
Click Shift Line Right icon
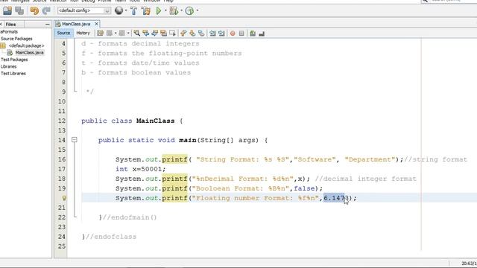tap(221, 33)
